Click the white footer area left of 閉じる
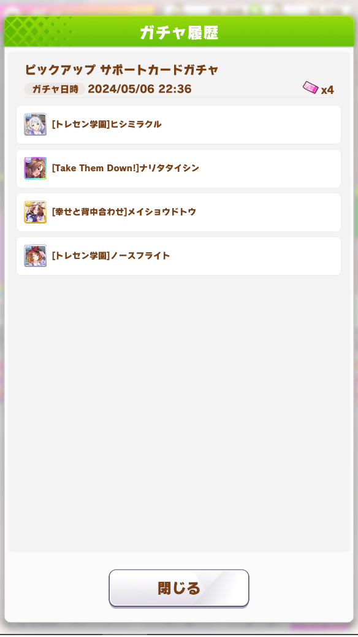The image size is (358, 637). (x=57, y=589)
